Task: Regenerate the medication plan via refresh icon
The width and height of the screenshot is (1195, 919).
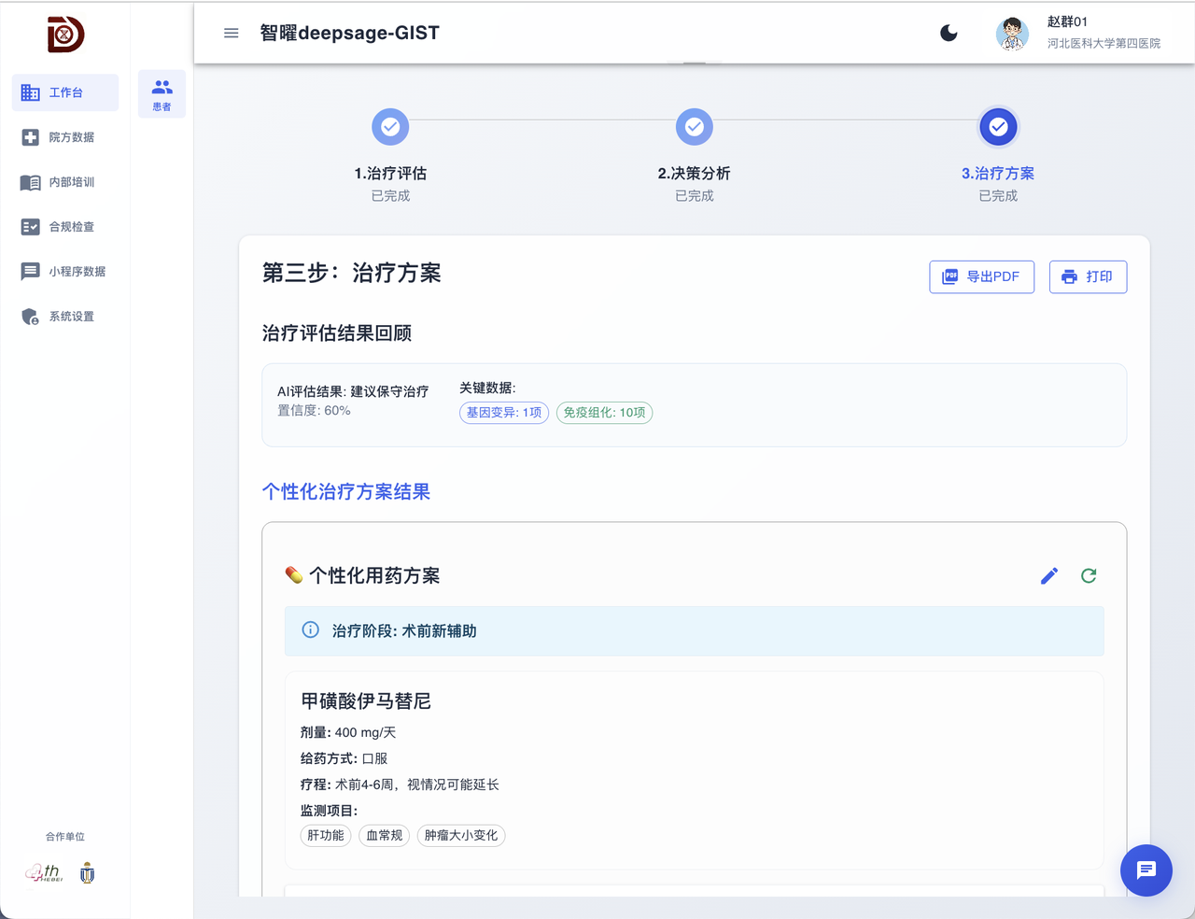Action: click(1089, 575)
